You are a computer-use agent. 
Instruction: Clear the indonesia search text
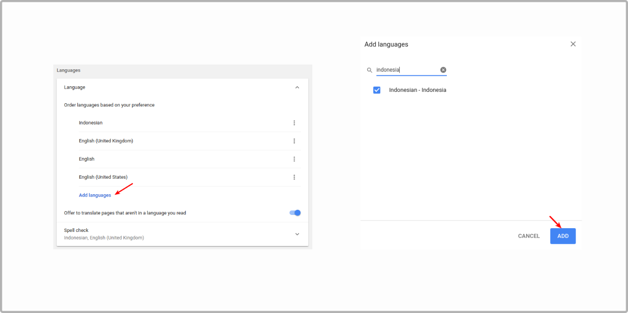click(x=443, y=69)
